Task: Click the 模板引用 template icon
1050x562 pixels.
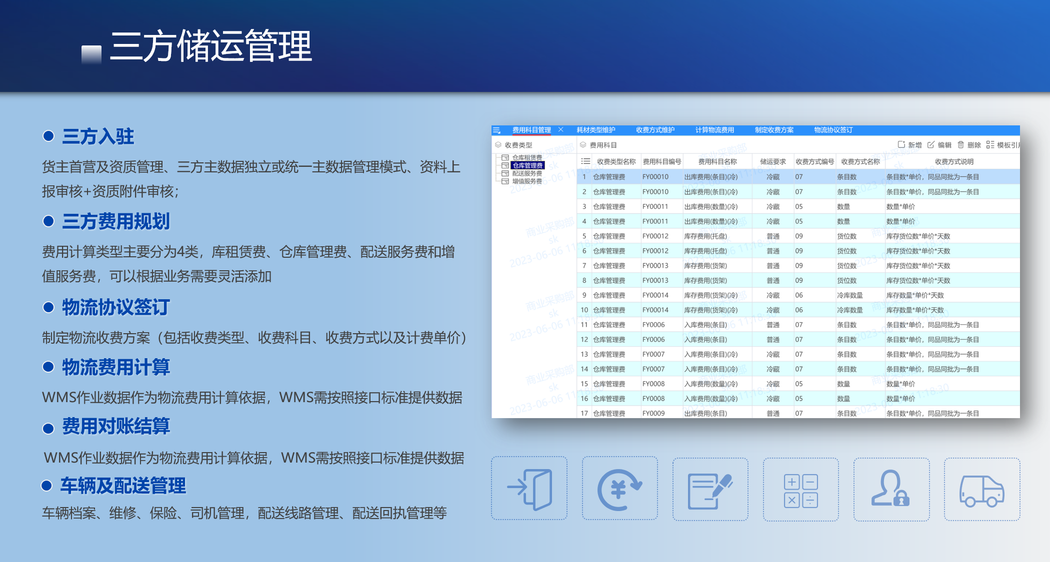Action: coord(990,145)
